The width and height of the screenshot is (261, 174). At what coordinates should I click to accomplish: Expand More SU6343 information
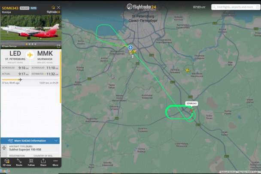pos(30,141)
